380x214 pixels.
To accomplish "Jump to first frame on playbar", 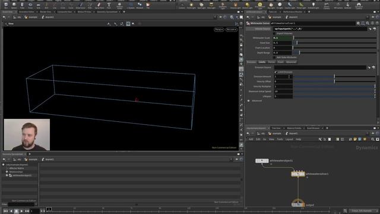I will point(6,212).
